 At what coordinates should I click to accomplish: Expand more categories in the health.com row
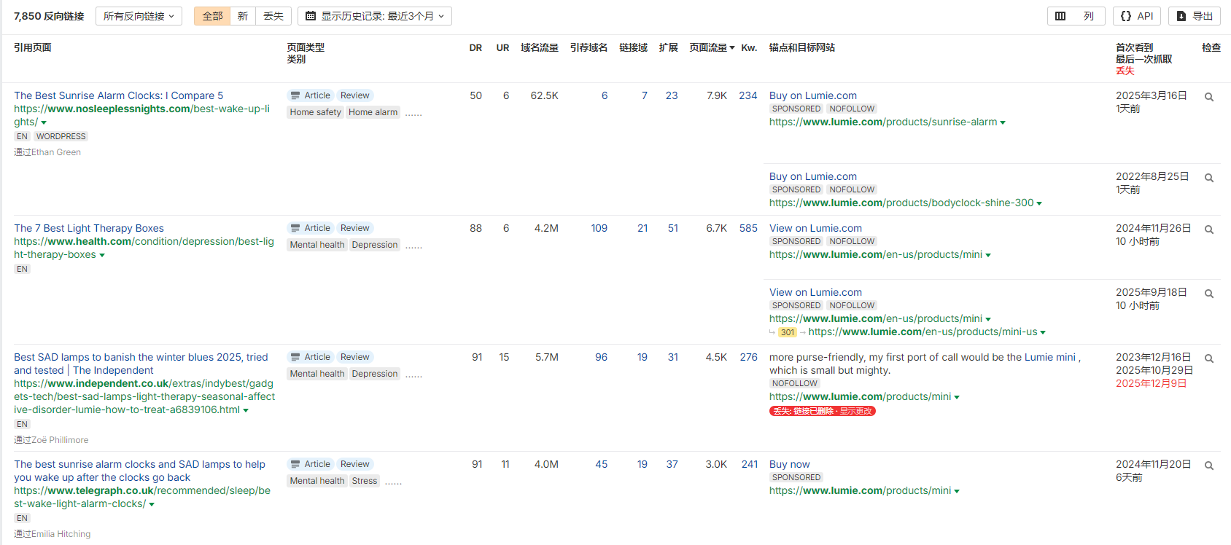pos(413,246)
